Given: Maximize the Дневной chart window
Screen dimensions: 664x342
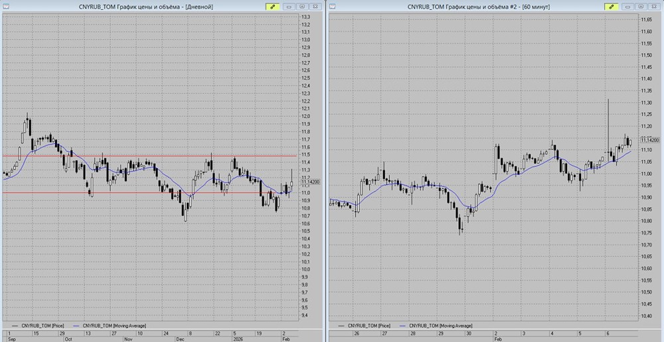Looking at the screenshot, I should click(301, 7).
